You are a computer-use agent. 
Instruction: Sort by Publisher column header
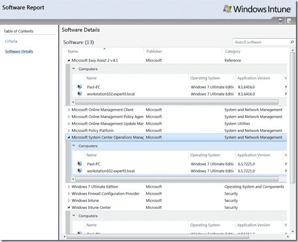[154, 51]
